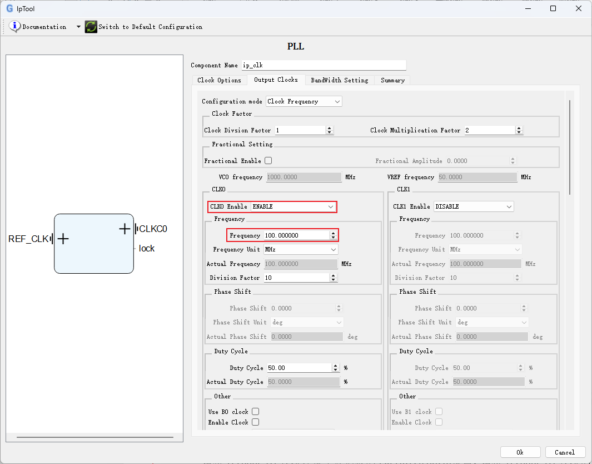Click the Clock Multiplication Factor value field
This screenshot has height=464, width=592.
(x=490, y=130)
